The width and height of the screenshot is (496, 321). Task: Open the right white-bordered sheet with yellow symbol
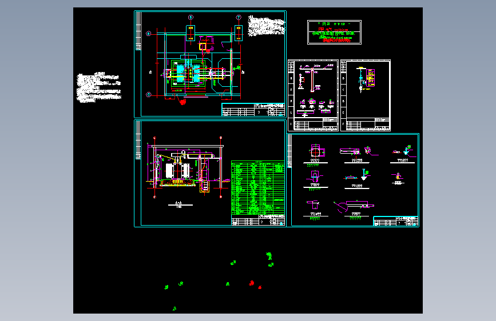366,95
